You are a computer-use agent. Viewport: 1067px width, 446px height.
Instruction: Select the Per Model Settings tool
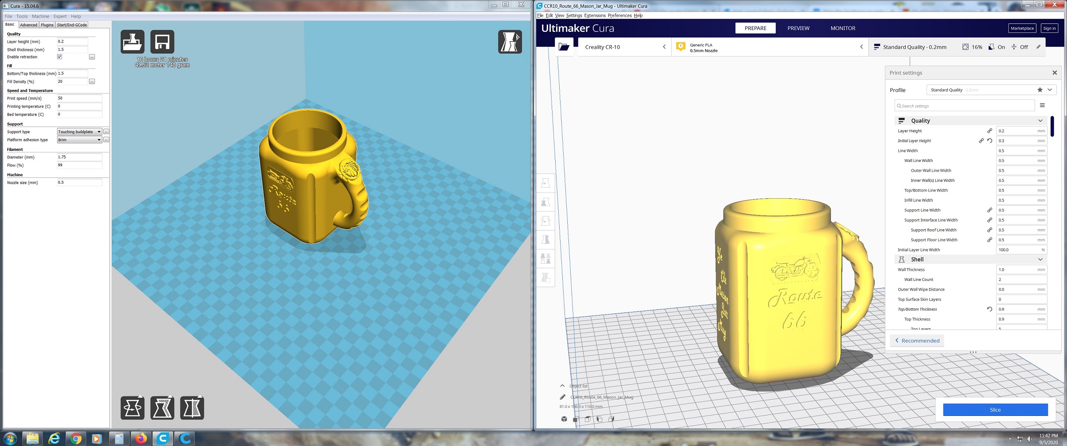click(545, 258)
